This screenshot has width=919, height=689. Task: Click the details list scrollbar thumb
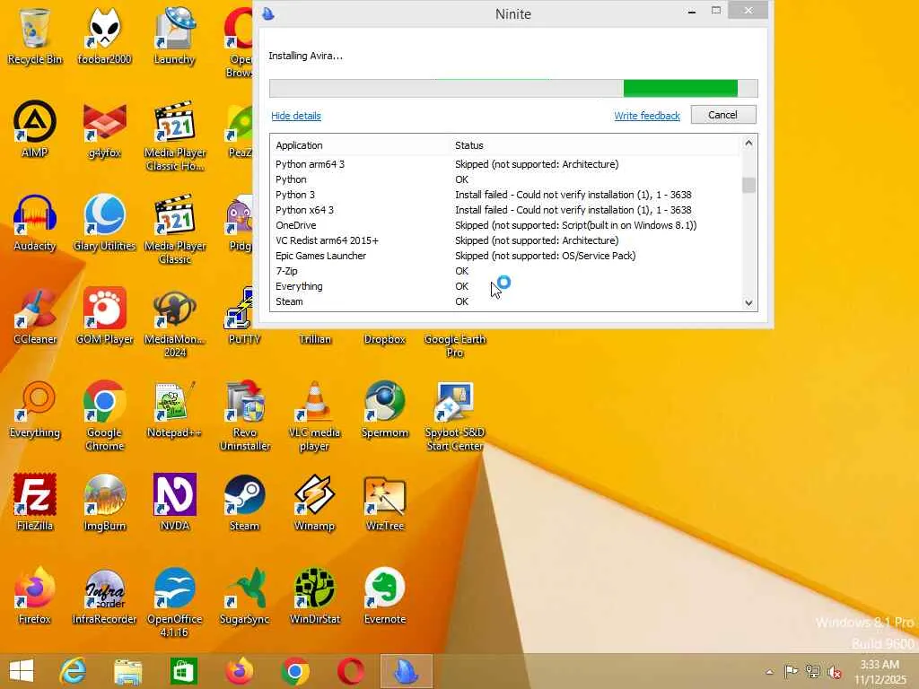pos(748,185)
